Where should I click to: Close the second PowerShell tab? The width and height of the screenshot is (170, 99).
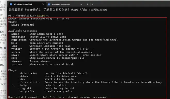pyautogui.click(x=81, y=4)
